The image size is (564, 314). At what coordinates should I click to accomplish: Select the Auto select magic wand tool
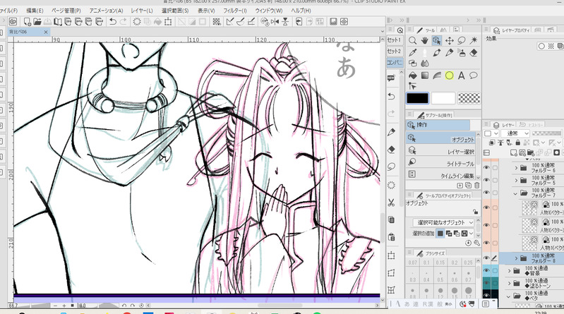click(474, 40)
